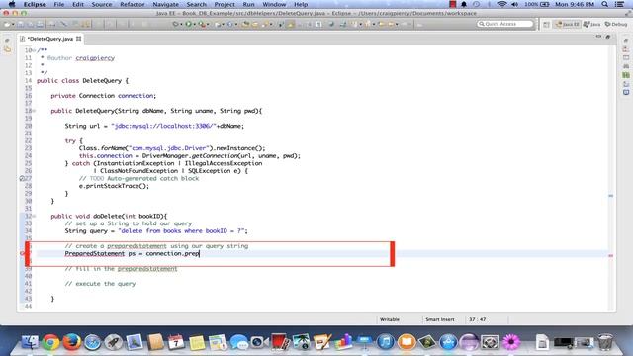Open the Window menu
Image resolution: width=633 pixels, height=356 pixels.
coord(274,4)
